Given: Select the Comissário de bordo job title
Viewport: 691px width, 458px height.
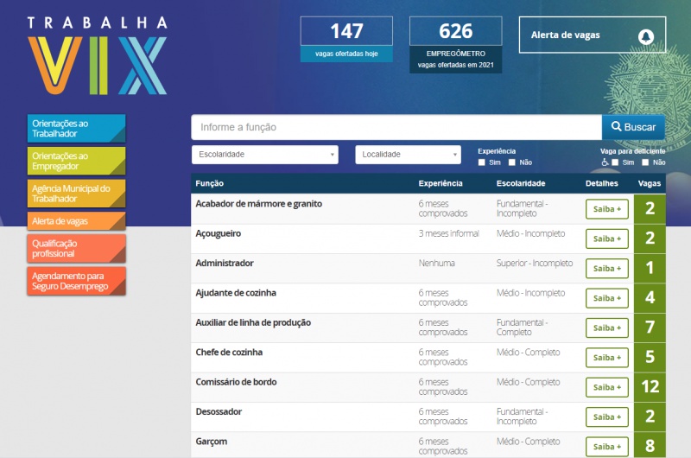Looking at the screenshot, I should click(x=236, y=382).
